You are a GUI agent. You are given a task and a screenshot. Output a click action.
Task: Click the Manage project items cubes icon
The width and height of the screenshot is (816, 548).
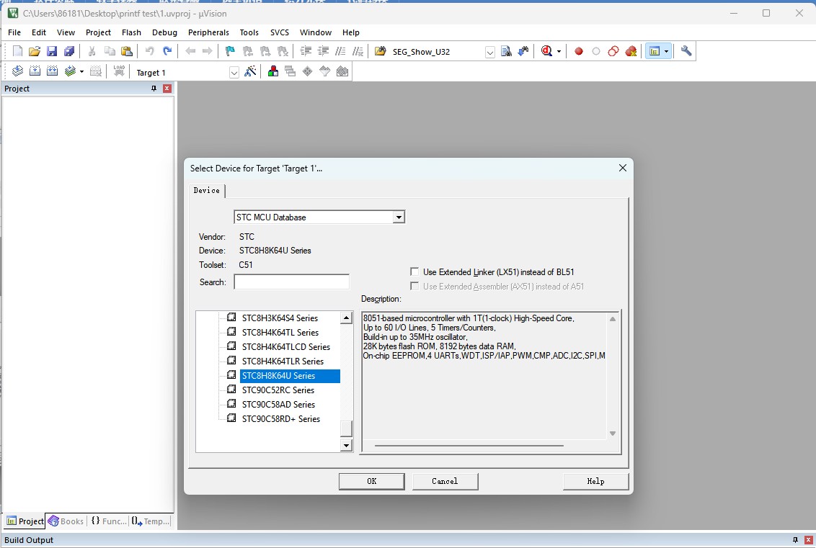[272, 71]
